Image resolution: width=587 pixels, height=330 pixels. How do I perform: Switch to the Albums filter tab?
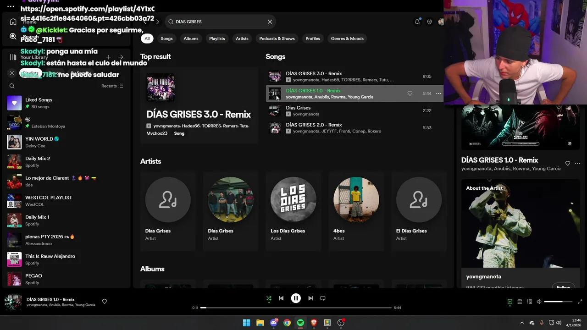[x=191, y=38]
